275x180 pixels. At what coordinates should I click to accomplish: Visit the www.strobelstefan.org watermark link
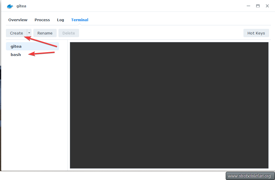click(x=250, y=175)
